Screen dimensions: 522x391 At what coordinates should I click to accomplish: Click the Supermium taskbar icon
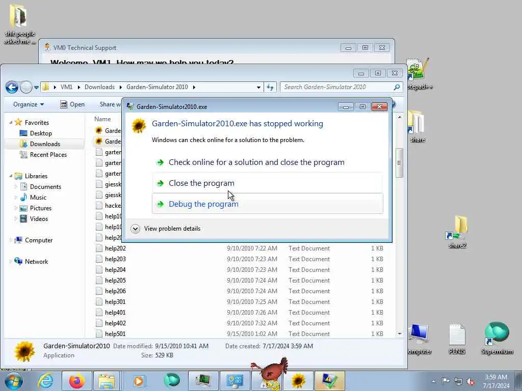coord(172,381)
